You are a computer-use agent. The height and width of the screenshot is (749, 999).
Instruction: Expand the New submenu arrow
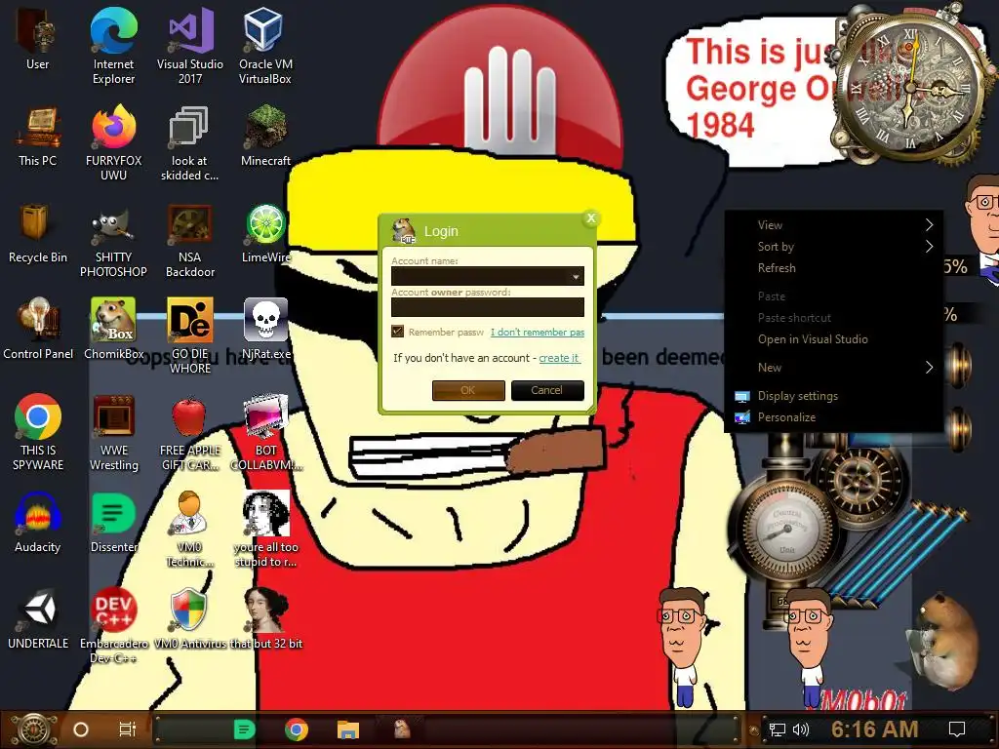click(929, 367)
